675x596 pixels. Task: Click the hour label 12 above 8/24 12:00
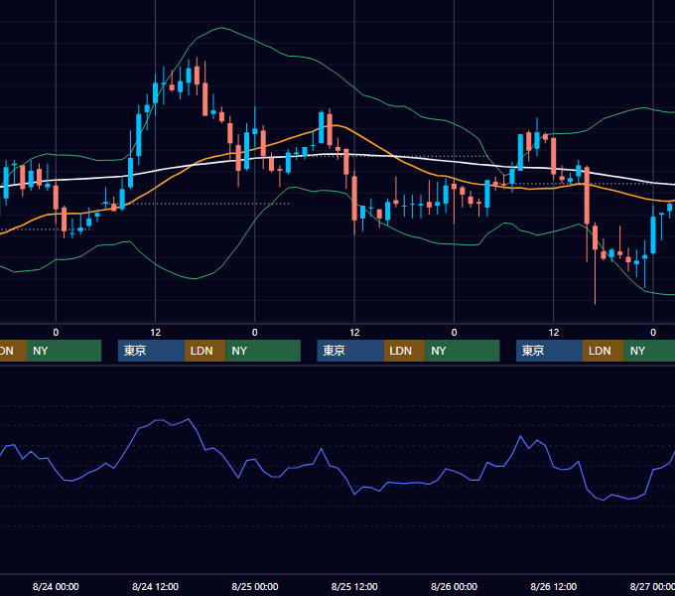156,333
